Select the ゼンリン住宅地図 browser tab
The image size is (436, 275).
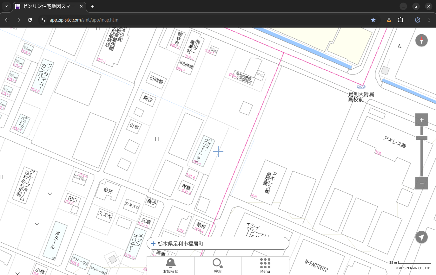[49, 6]
